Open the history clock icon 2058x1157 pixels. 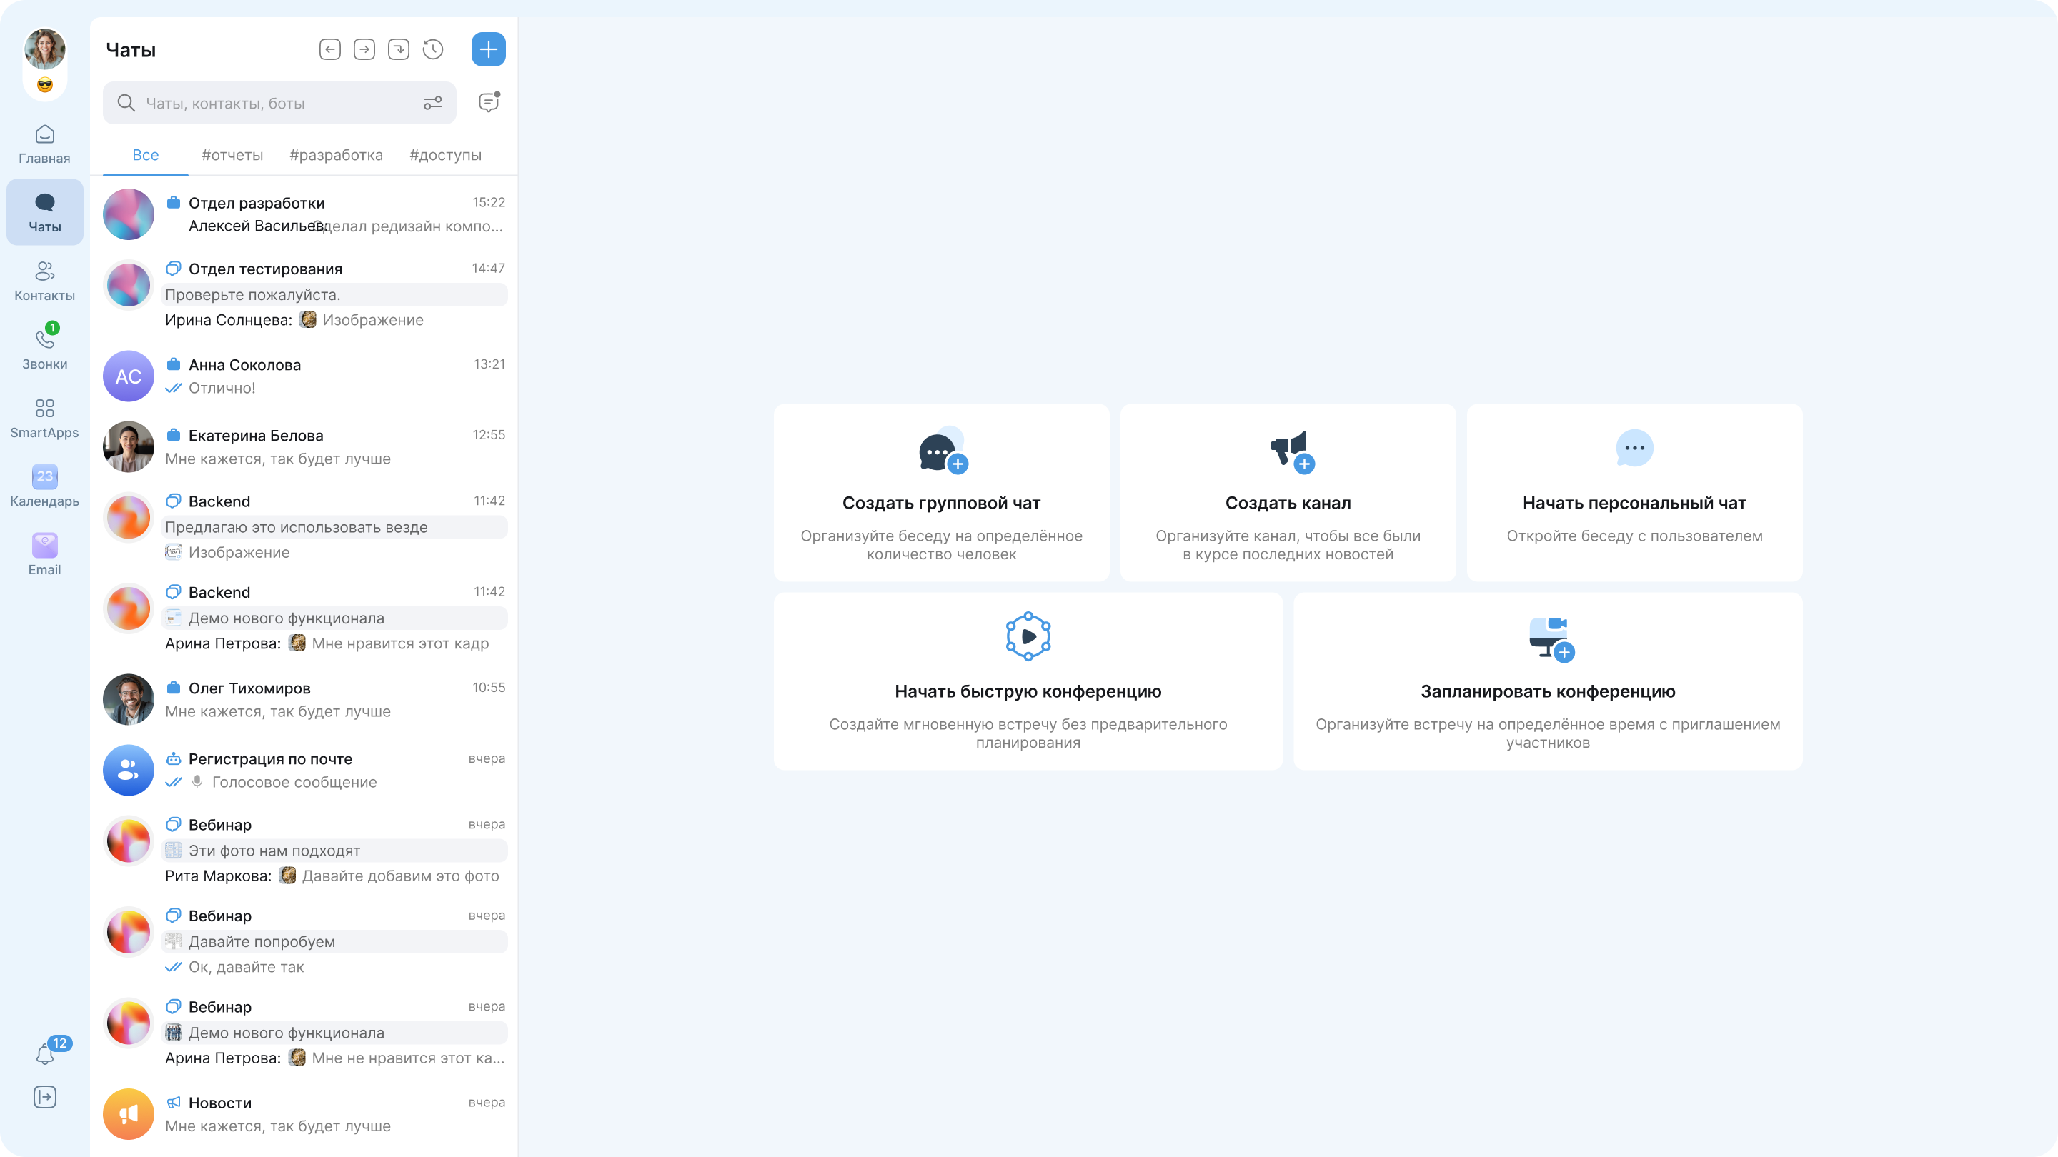point(433,49)
